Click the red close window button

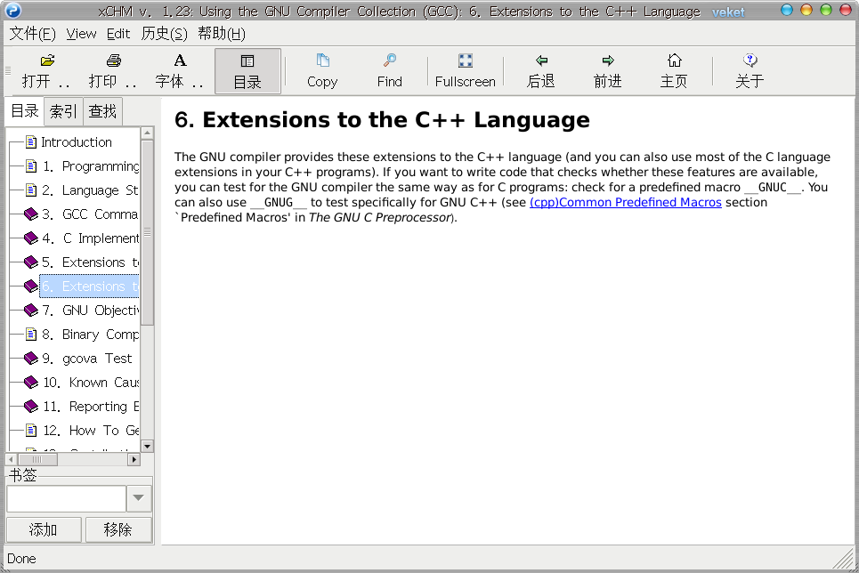[846, 10]
